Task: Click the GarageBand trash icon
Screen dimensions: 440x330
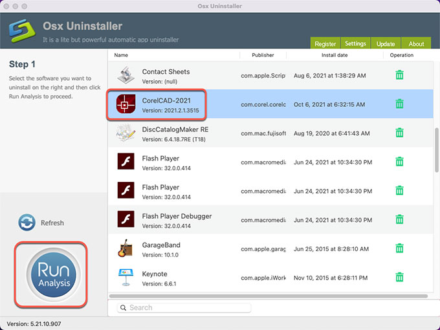Action: [x=399, y=248]
